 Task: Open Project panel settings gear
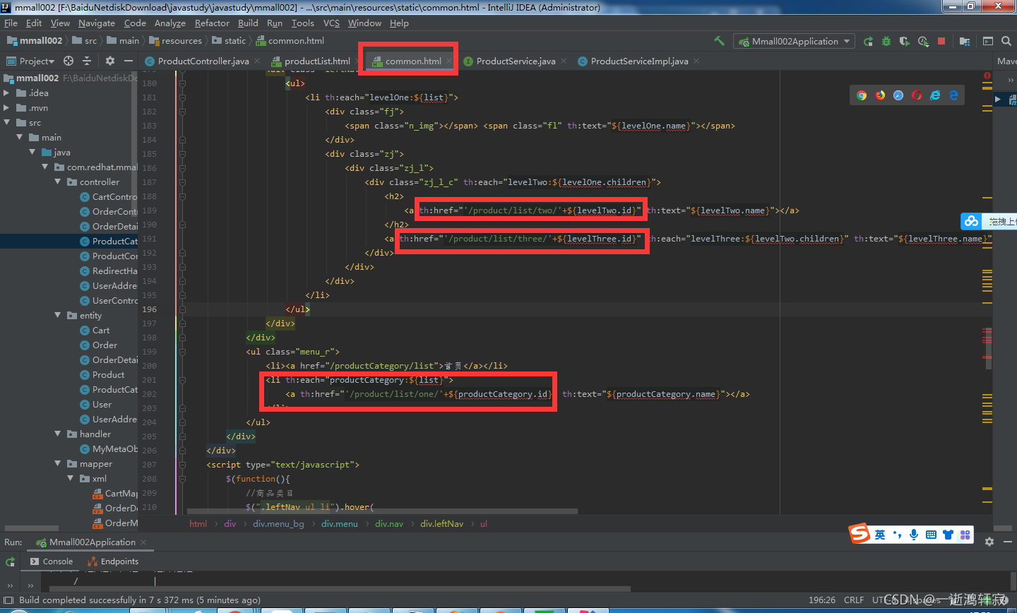[109, 61]
